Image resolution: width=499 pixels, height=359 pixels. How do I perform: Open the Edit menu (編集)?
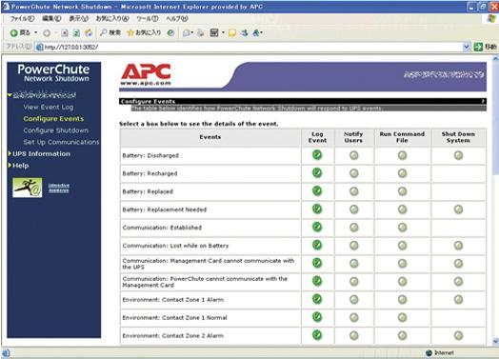tap(51, 19)
